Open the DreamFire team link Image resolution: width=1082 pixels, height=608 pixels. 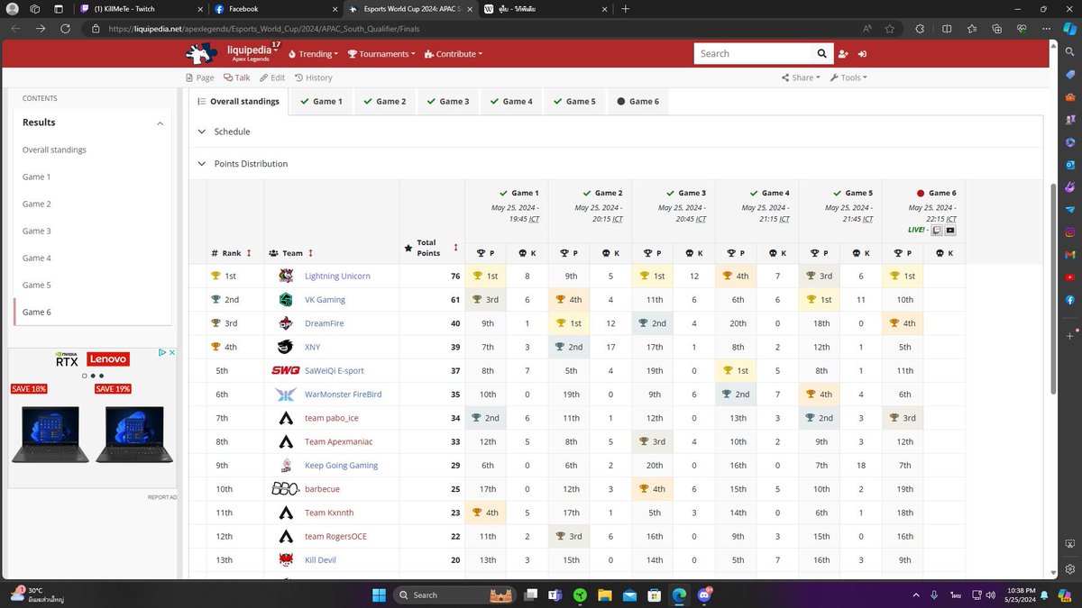pyautogui.click(x=324, y=323)
